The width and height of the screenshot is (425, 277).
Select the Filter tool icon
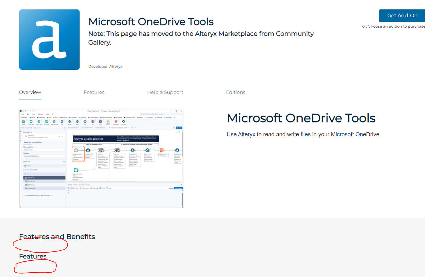coord(61,122)
